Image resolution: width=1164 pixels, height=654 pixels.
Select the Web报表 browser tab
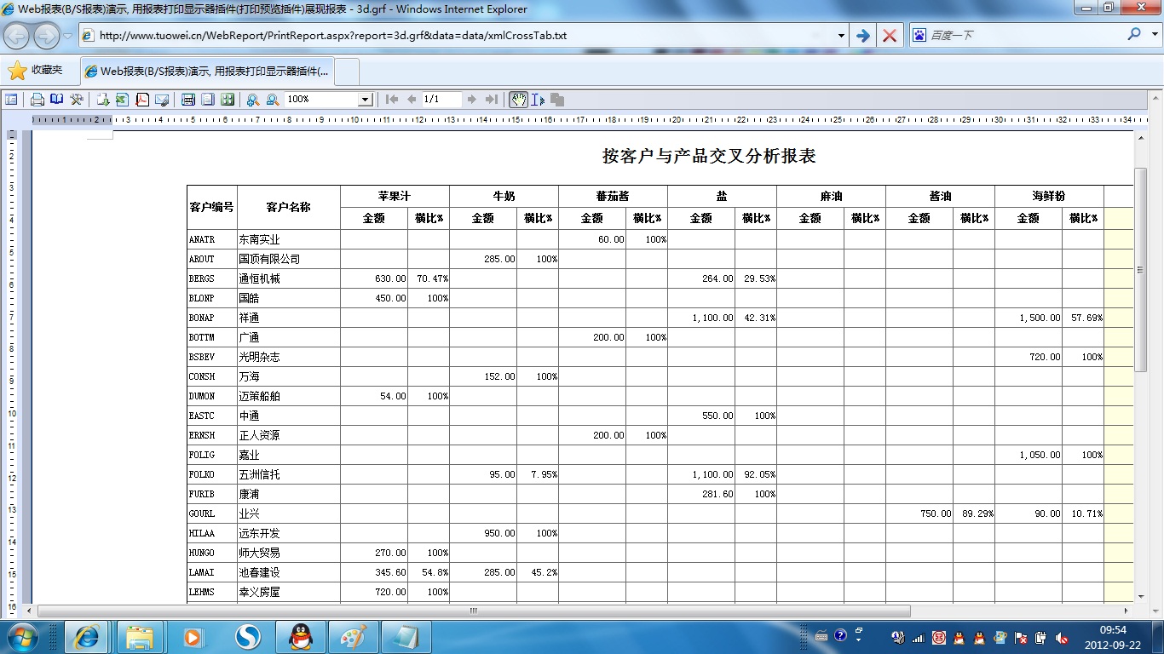[208, 72]
